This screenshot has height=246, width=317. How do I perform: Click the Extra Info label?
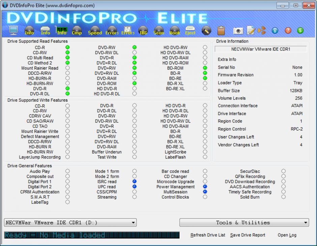[227, 59]
